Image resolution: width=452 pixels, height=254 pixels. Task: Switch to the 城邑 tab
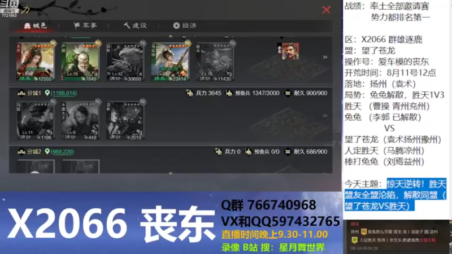pyautogui.click(x=35, y=25)
